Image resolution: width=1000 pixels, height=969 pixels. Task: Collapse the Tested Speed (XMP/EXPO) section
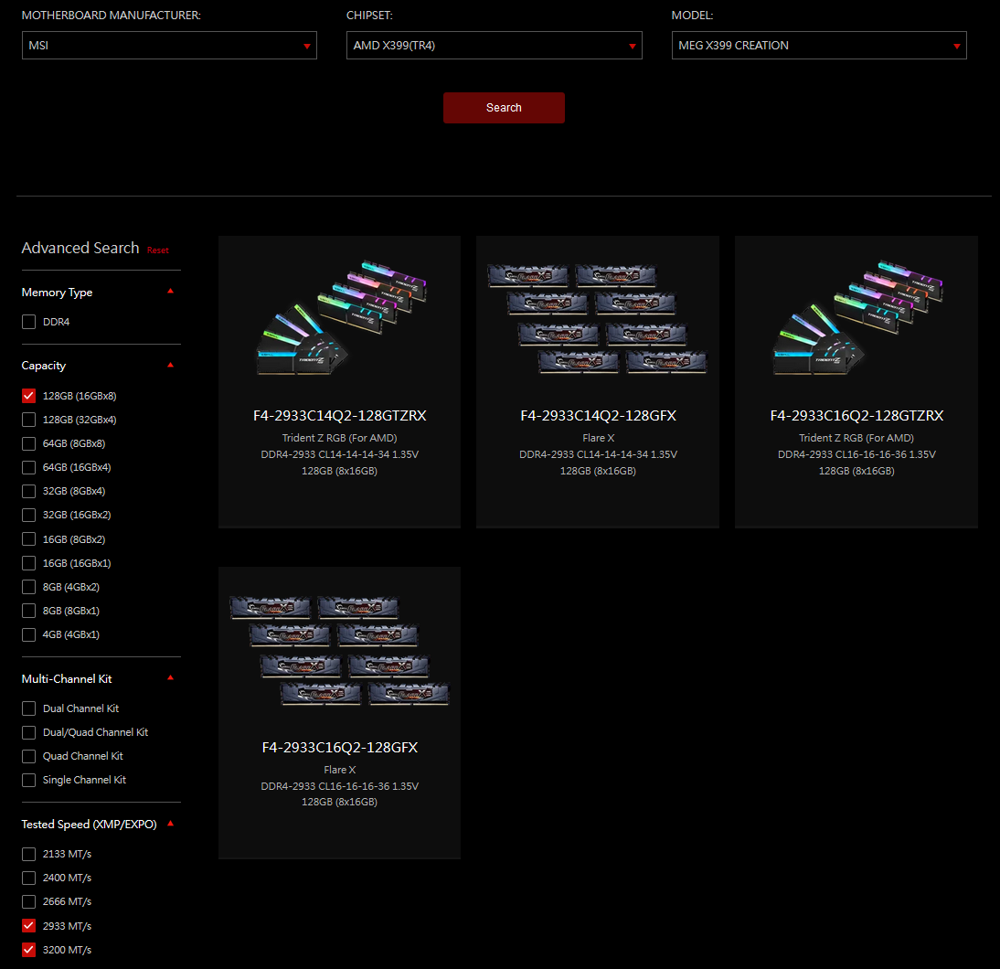click(x=170, y=824)
